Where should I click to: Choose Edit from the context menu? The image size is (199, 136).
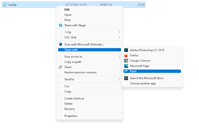(x=90, y=10)
